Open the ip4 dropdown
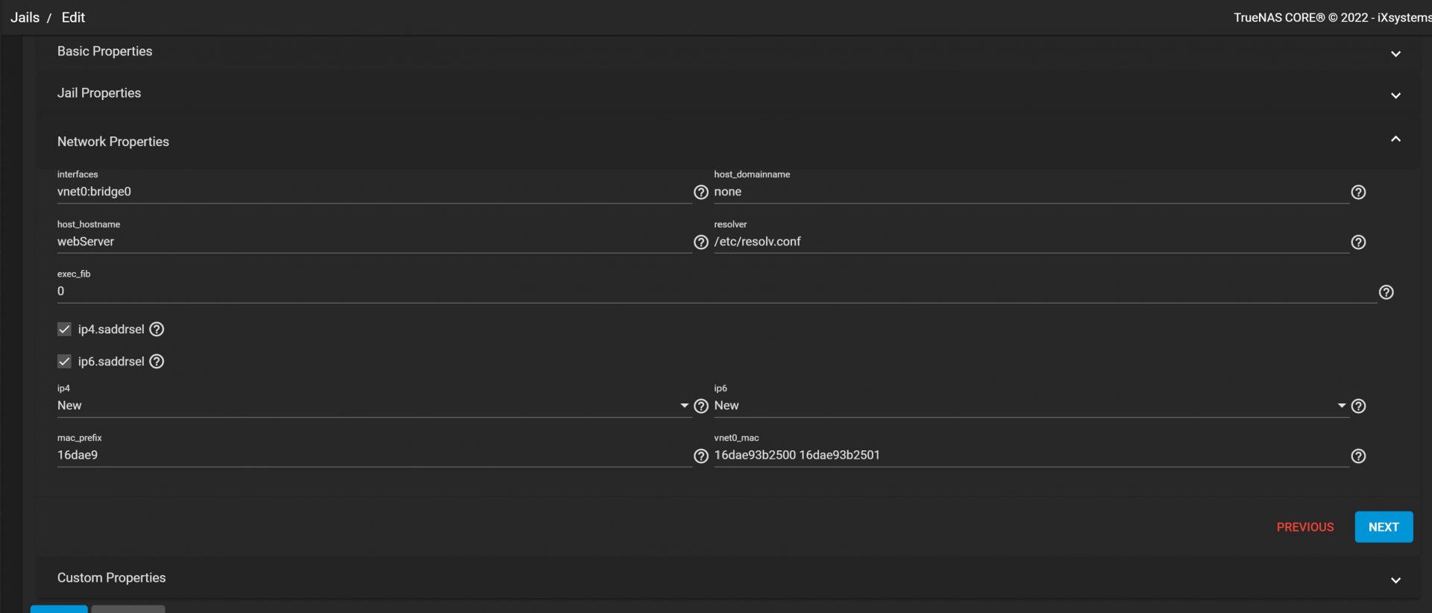Image resolution: width=1432 pixels, height=613 pixels. (x=374, y=406)
